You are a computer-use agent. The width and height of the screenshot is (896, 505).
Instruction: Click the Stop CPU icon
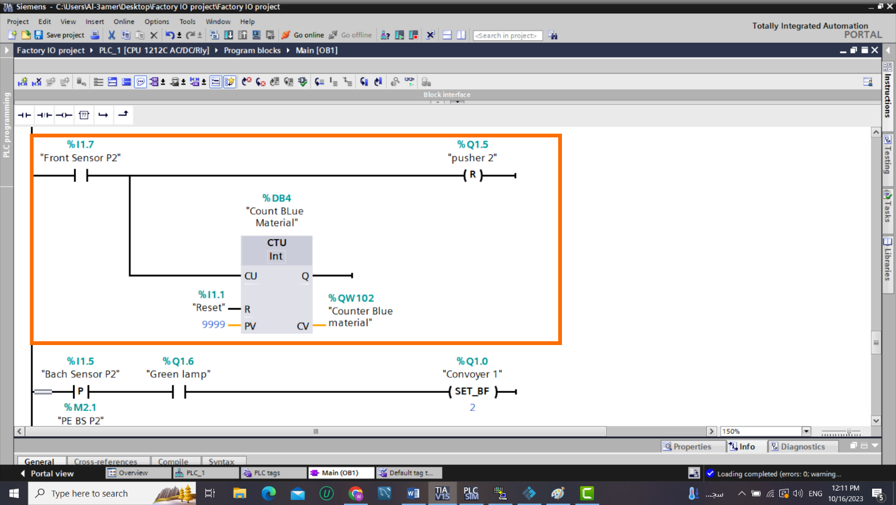pos(413,35)
